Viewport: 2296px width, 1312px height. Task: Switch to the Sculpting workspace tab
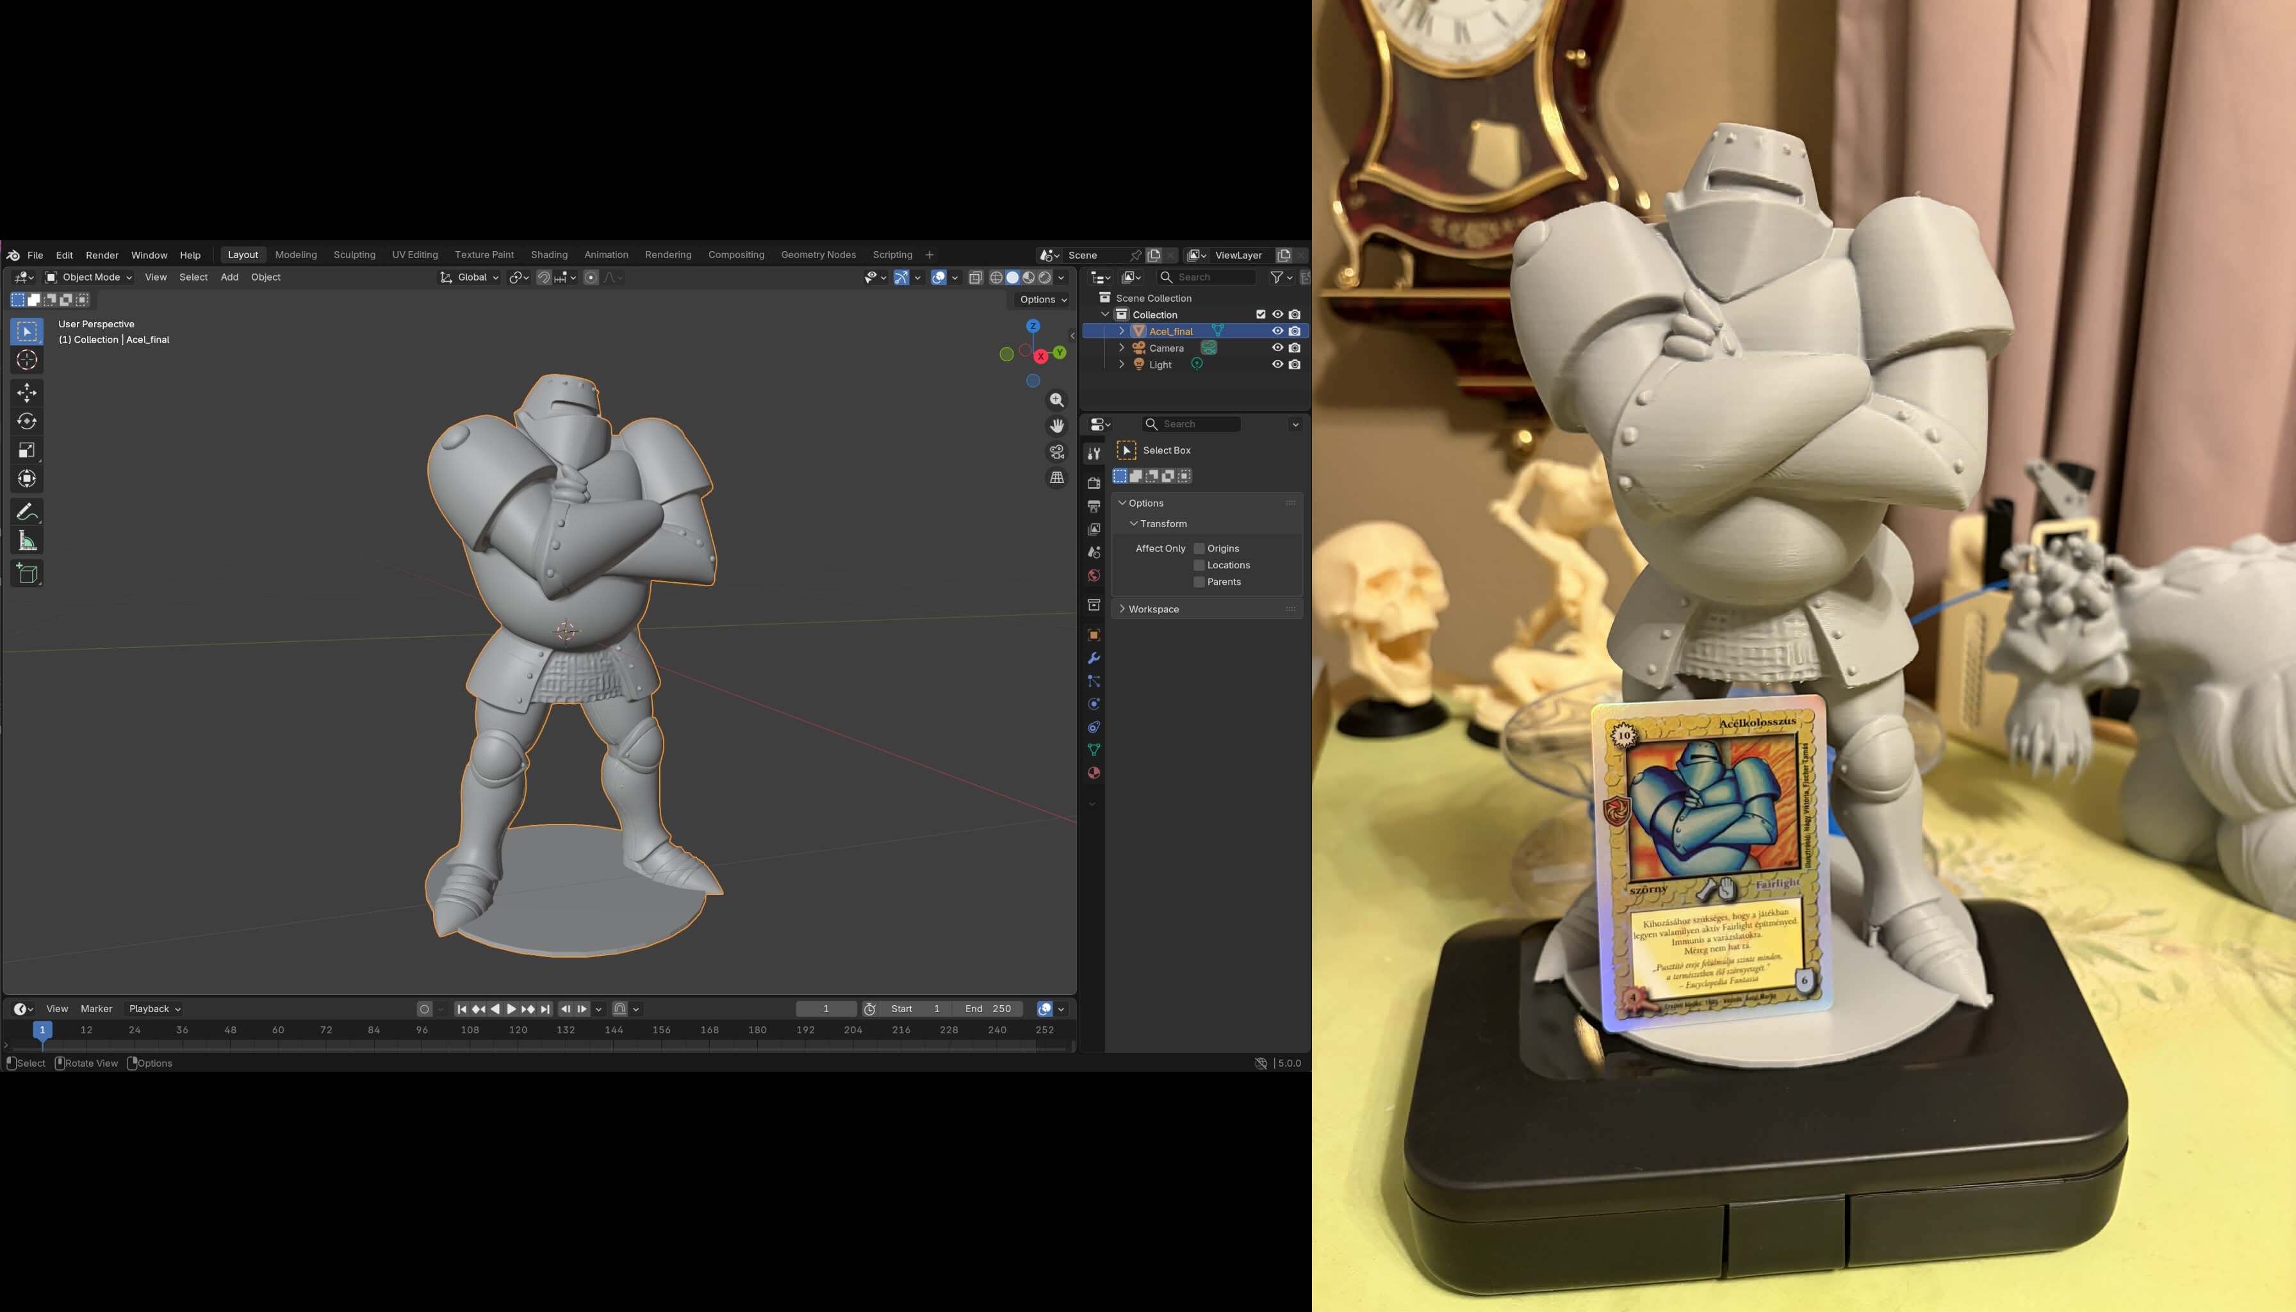click(x=354, y=254)
